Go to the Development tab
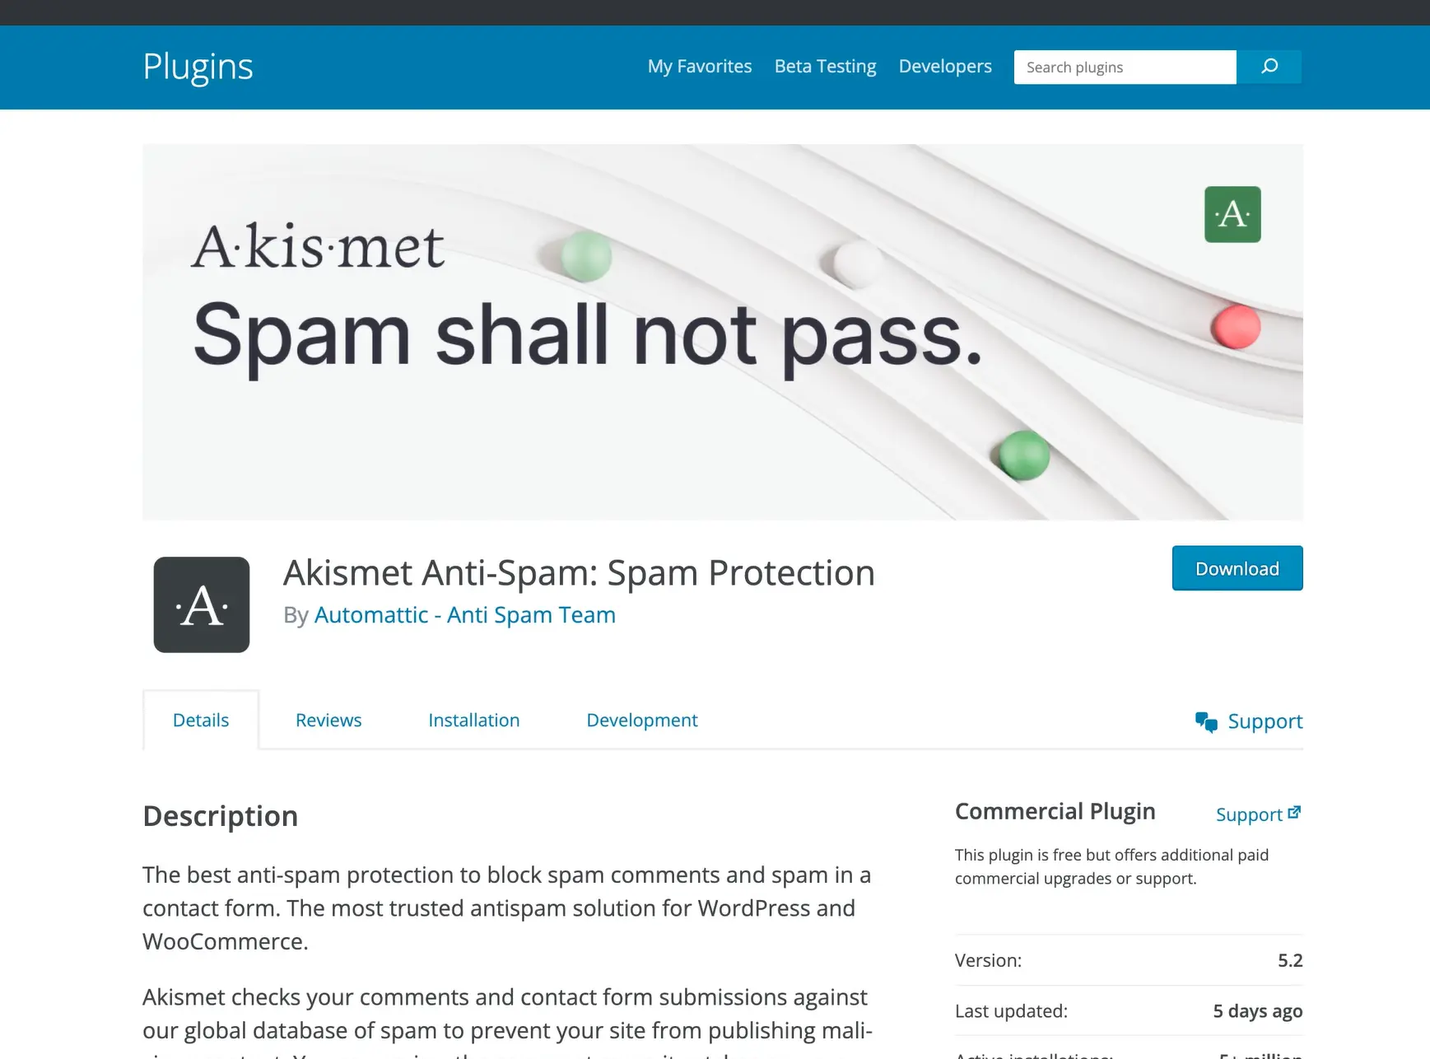This screenshot has height=1059, width=1430. point(642,721)
